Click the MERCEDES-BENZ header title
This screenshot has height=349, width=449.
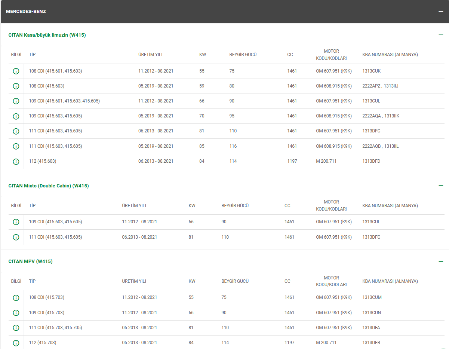pos(26,12)
